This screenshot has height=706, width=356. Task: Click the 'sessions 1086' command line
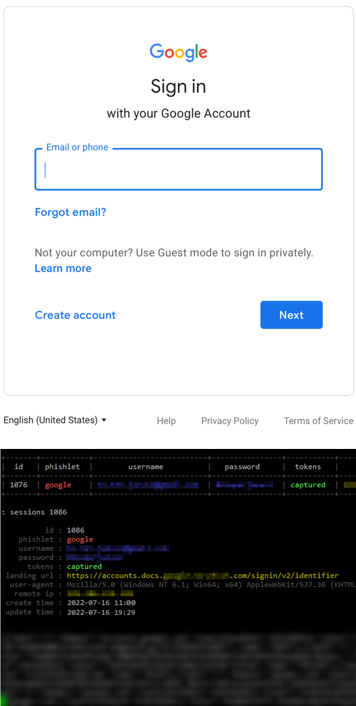click(38, 512)
